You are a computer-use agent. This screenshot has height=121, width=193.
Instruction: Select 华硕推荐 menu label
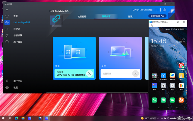18,35
